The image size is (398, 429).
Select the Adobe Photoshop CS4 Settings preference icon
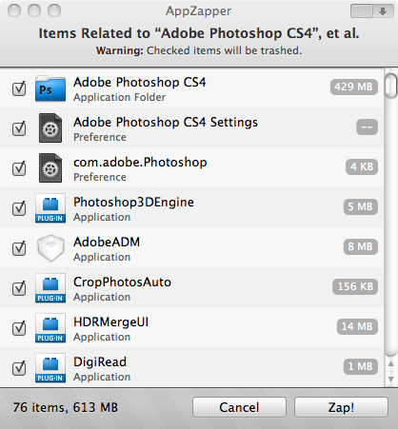click(50, 128)
